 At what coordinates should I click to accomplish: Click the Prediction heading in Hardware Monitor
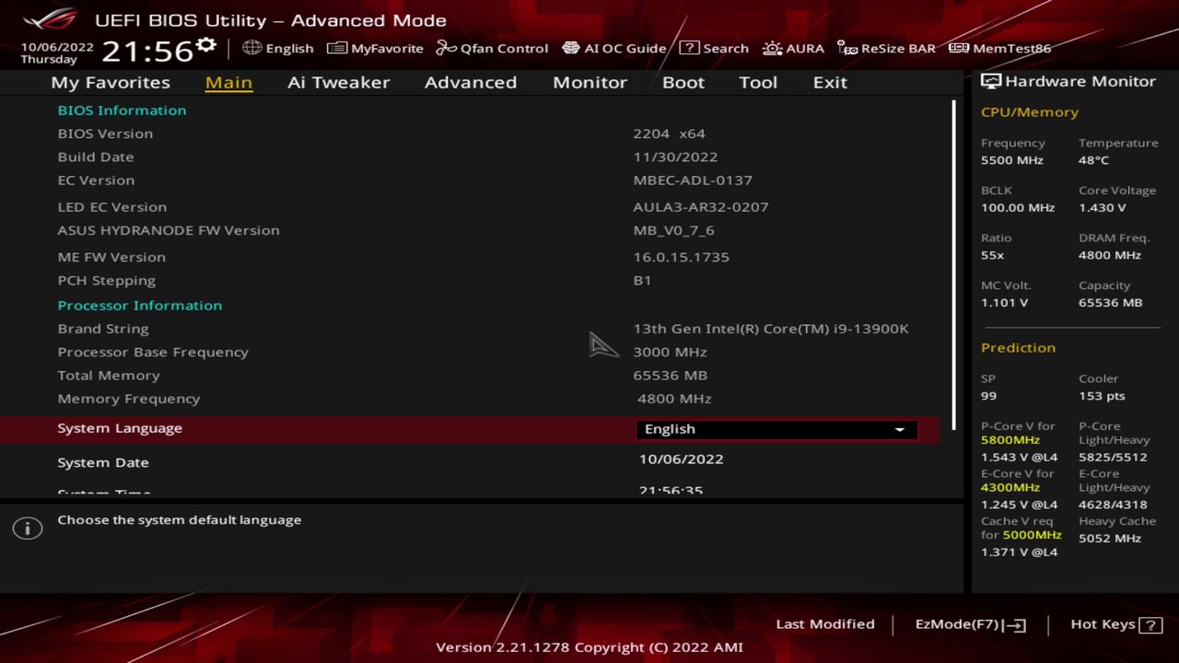[1018, 347]
